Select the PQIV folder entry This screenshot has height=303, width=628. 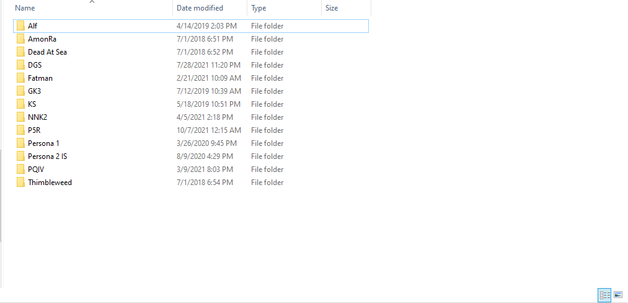(x=35, y=170)
